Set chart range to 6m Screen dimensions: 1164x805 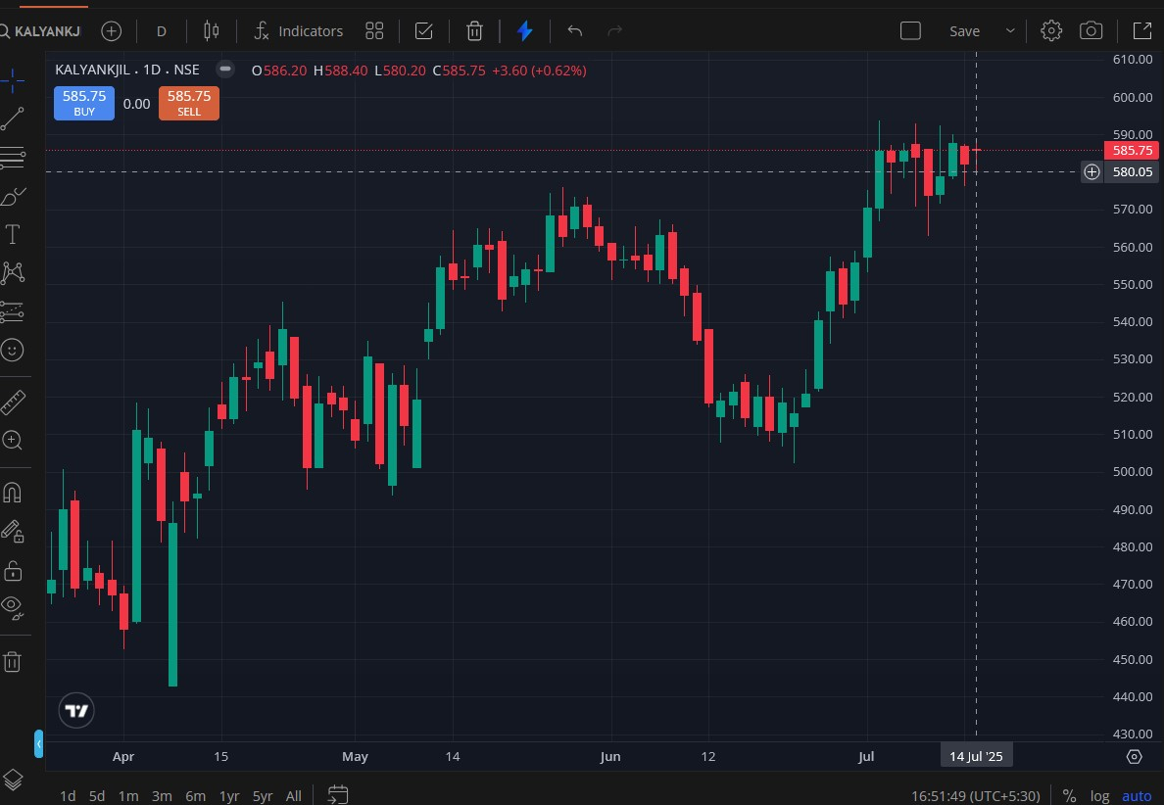(x=195, y=796)
